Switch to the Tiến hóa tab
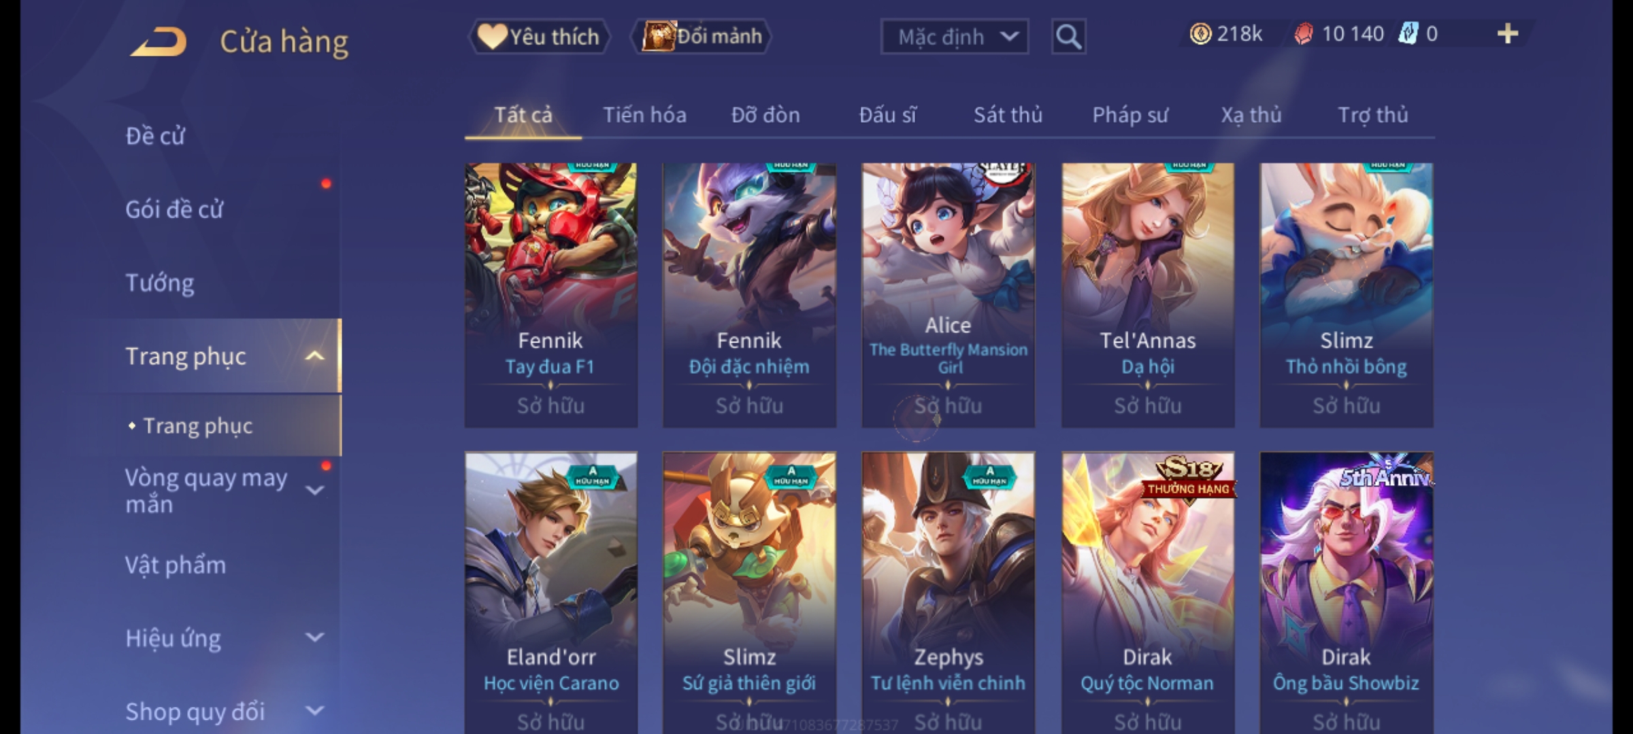 644,115
